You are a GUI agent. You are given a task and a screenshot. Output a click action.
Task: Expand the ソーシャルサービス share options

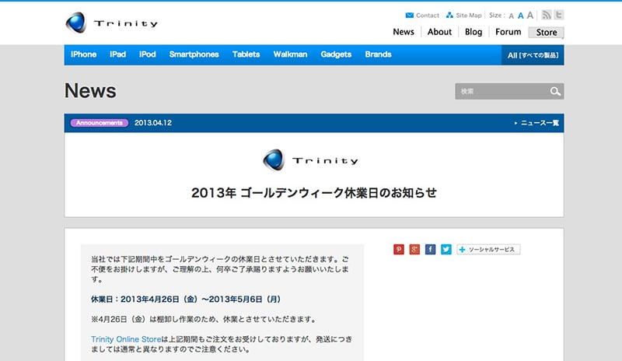(488, 250)
